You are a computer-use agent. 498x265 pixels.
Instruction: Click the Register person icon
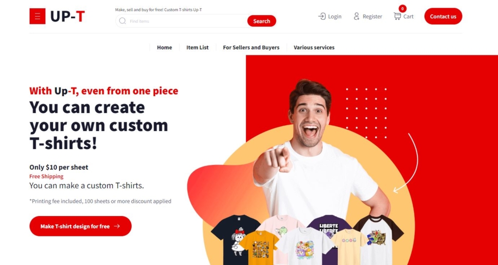(356, 17)
